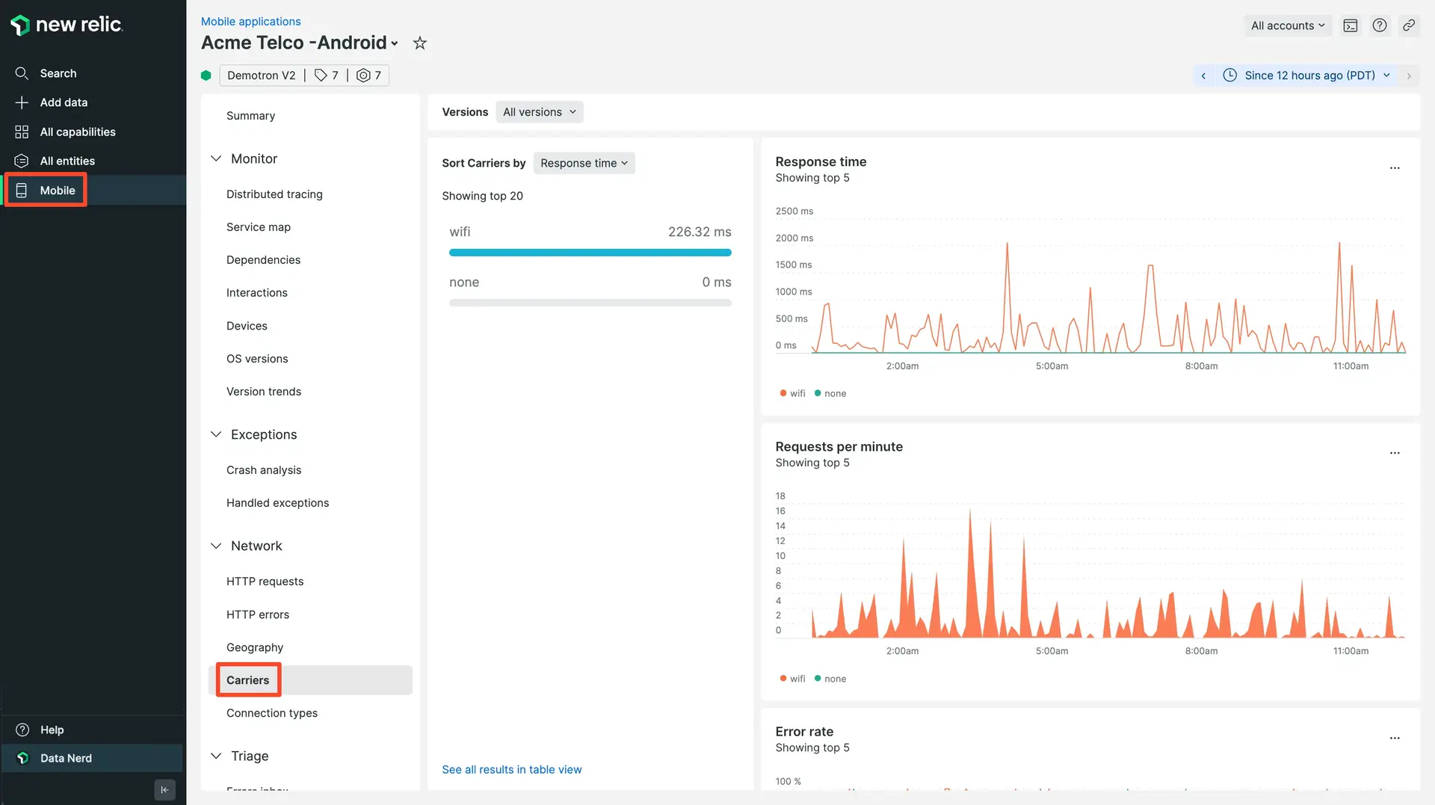Open the Mobile applications breadcrumb link
Image resolution: width=1435 pixels, height=805 pixels.
250,22
